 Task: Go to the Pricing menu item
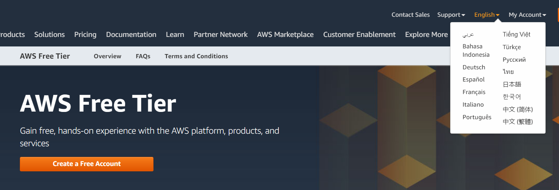[x=86, y=35]
